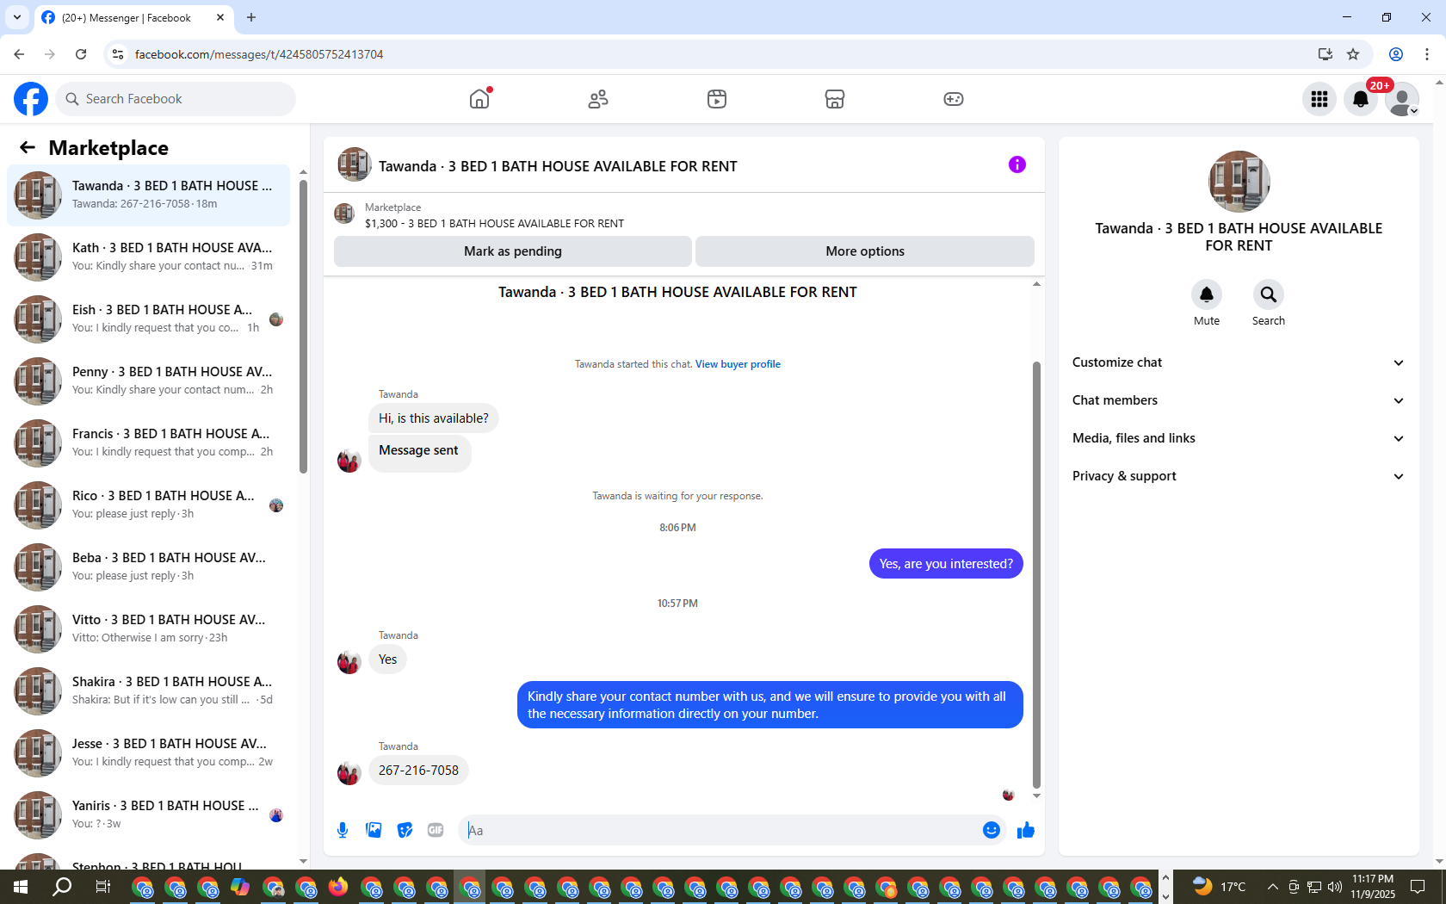Image resolution: width=1446 pixels, height=904 pixels.
Task: Close the Messenger Facebook tab
Action: 220,17
